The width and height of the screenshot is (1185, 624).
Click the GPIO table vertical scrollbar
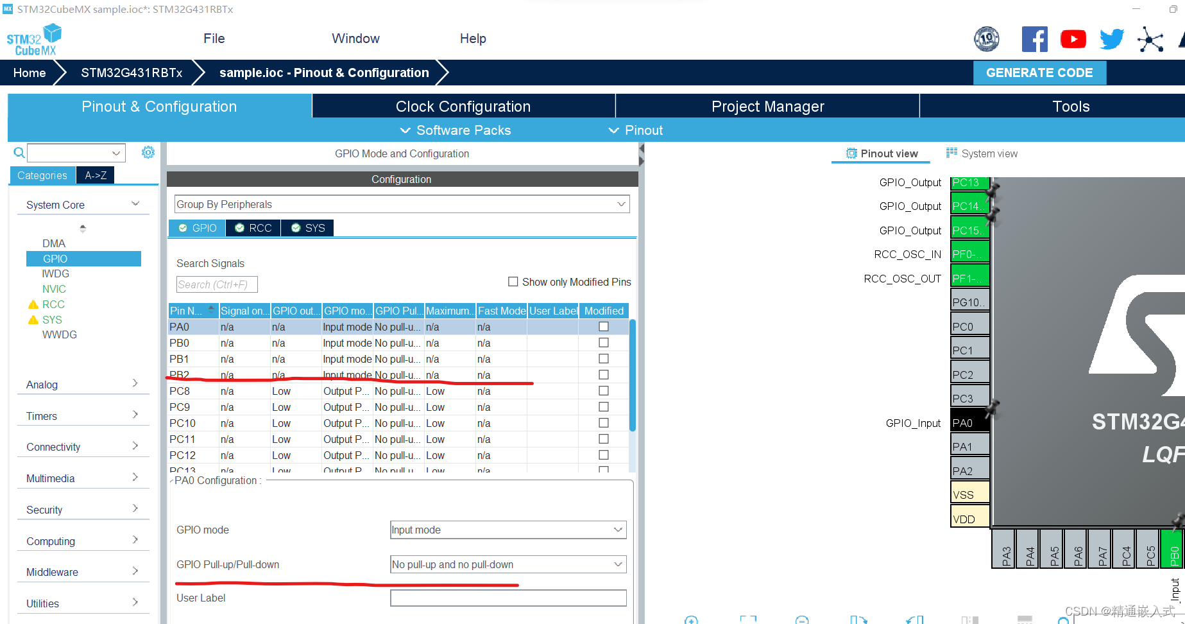[x=633, y=375]
